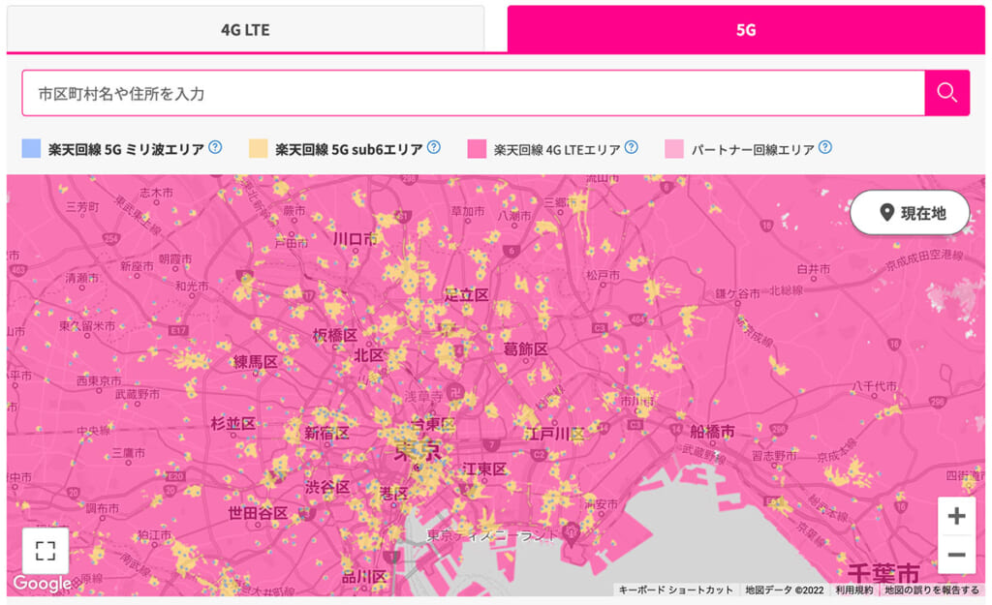Click the 習志野市 map label

774,456
